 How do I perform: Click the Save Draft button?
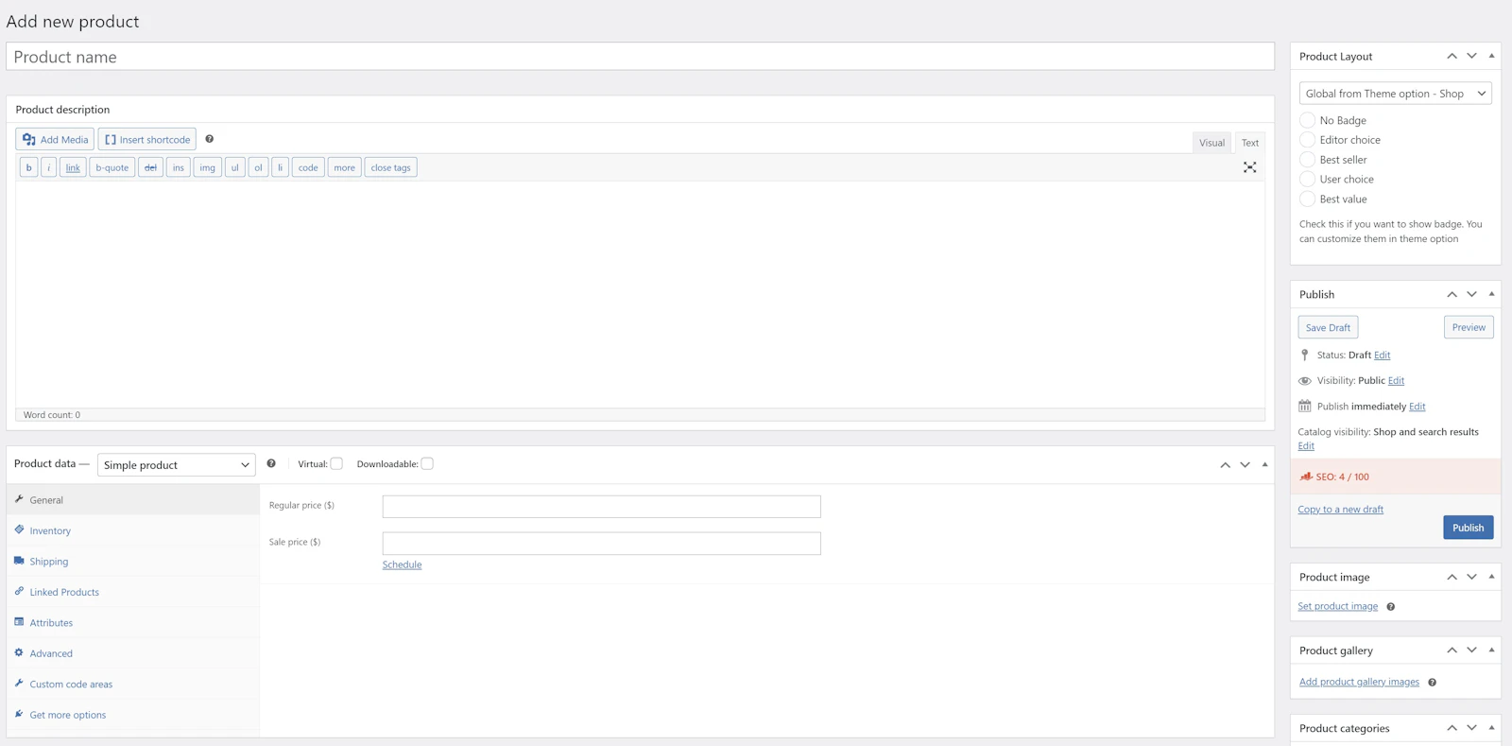click(x=1328, y=327)
